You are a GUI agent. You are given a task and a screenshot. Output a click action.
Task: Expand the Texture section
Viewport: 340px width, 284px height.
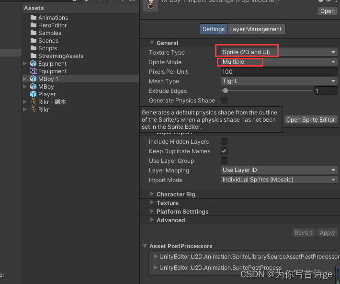tap(152, 203)
